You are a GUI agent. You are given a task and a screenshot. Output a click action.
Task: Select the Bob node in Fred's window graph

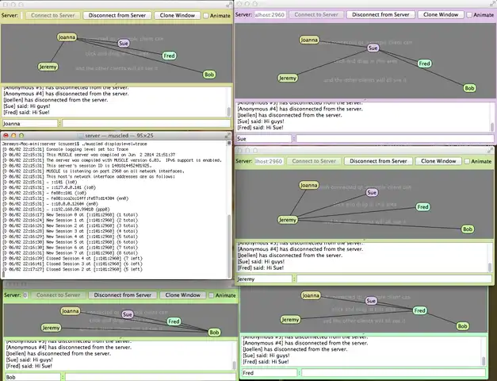coord(462,326)
